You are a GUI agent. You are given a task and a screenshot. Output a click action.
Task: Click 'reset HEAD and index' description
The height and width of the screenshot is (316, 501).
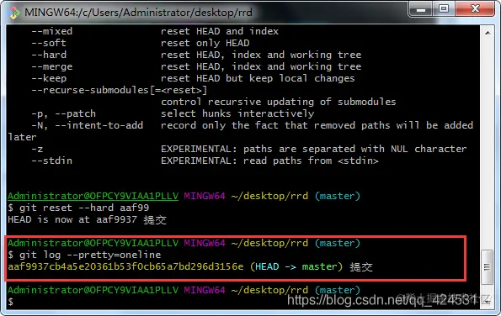point(220,31)
